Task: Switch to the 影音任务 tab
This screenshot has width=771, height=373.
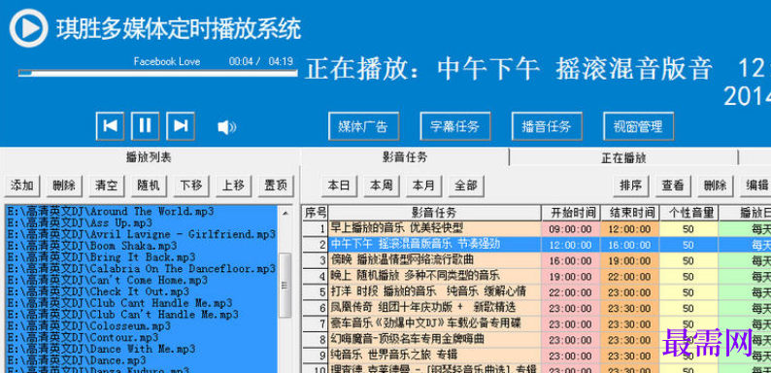Action: (405, 157)
